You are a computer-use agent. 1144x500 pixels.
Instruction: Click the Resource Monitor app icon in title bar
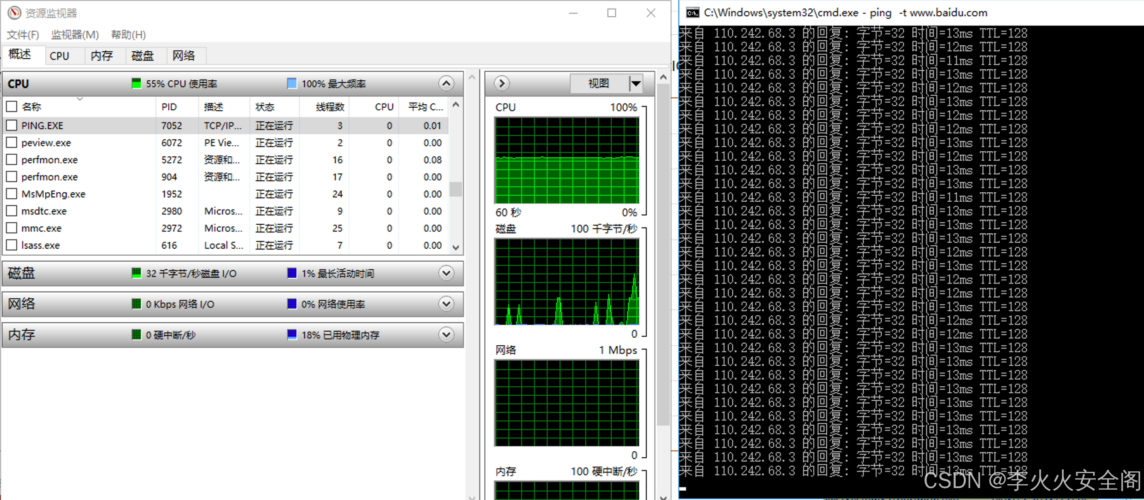pos(14,13)
